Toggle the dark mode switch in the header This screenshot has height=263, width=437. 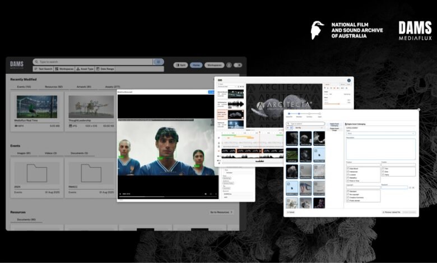pos(238,65)
